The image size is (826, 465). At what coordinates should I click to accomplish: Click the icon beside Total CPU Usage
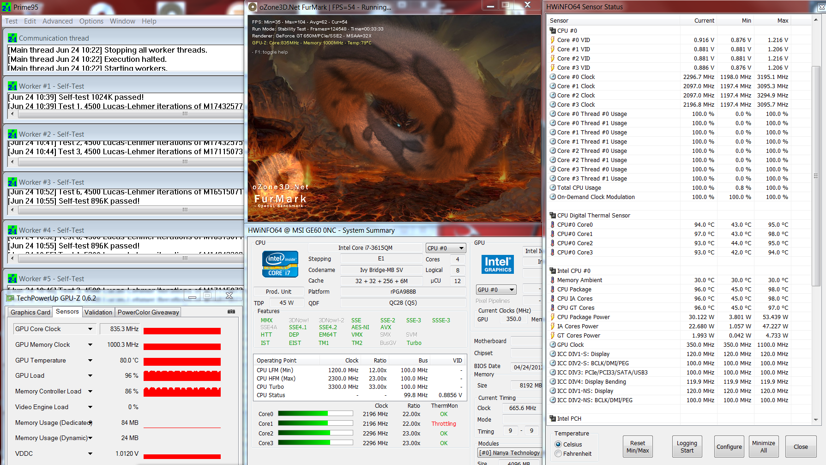point(553,187)
